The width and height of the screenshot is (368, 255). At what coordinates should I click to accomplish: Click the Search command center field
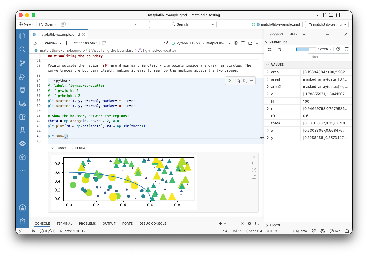(x=183, y=24)
